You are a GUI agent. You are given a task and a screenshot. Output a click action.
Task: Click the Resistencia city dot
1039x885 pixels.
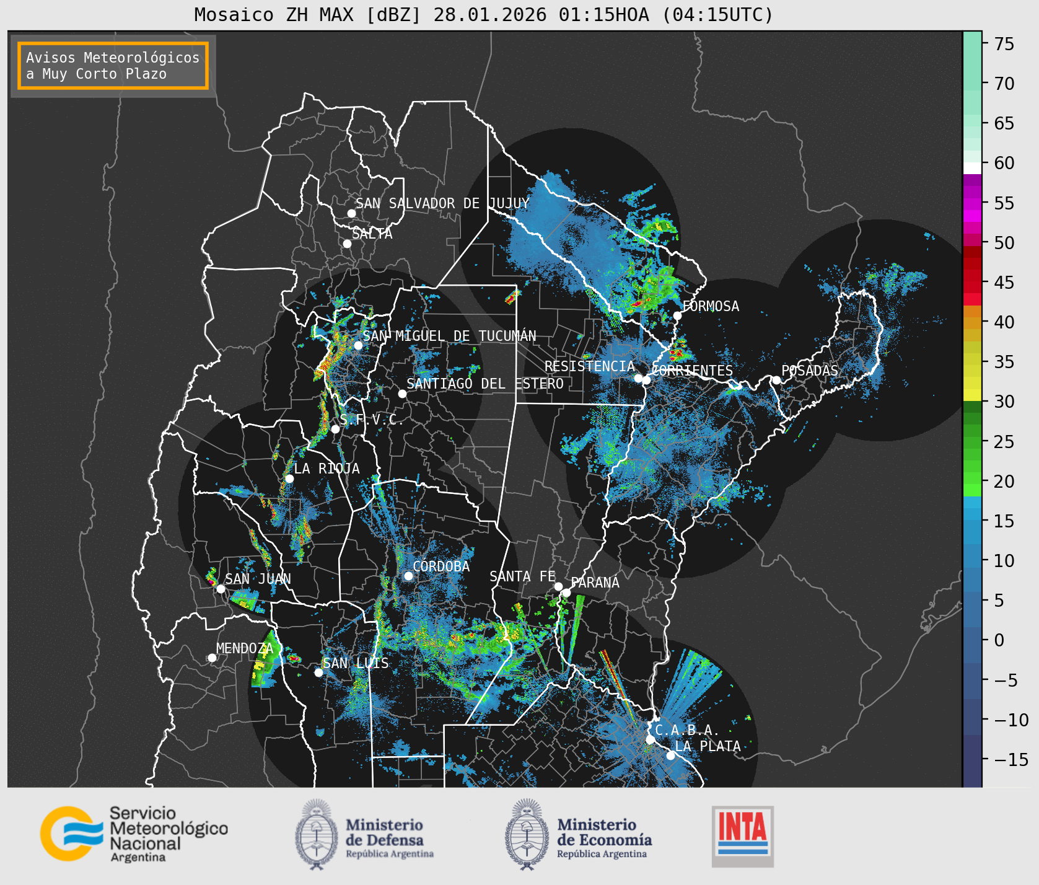click(x=638, y=378)
